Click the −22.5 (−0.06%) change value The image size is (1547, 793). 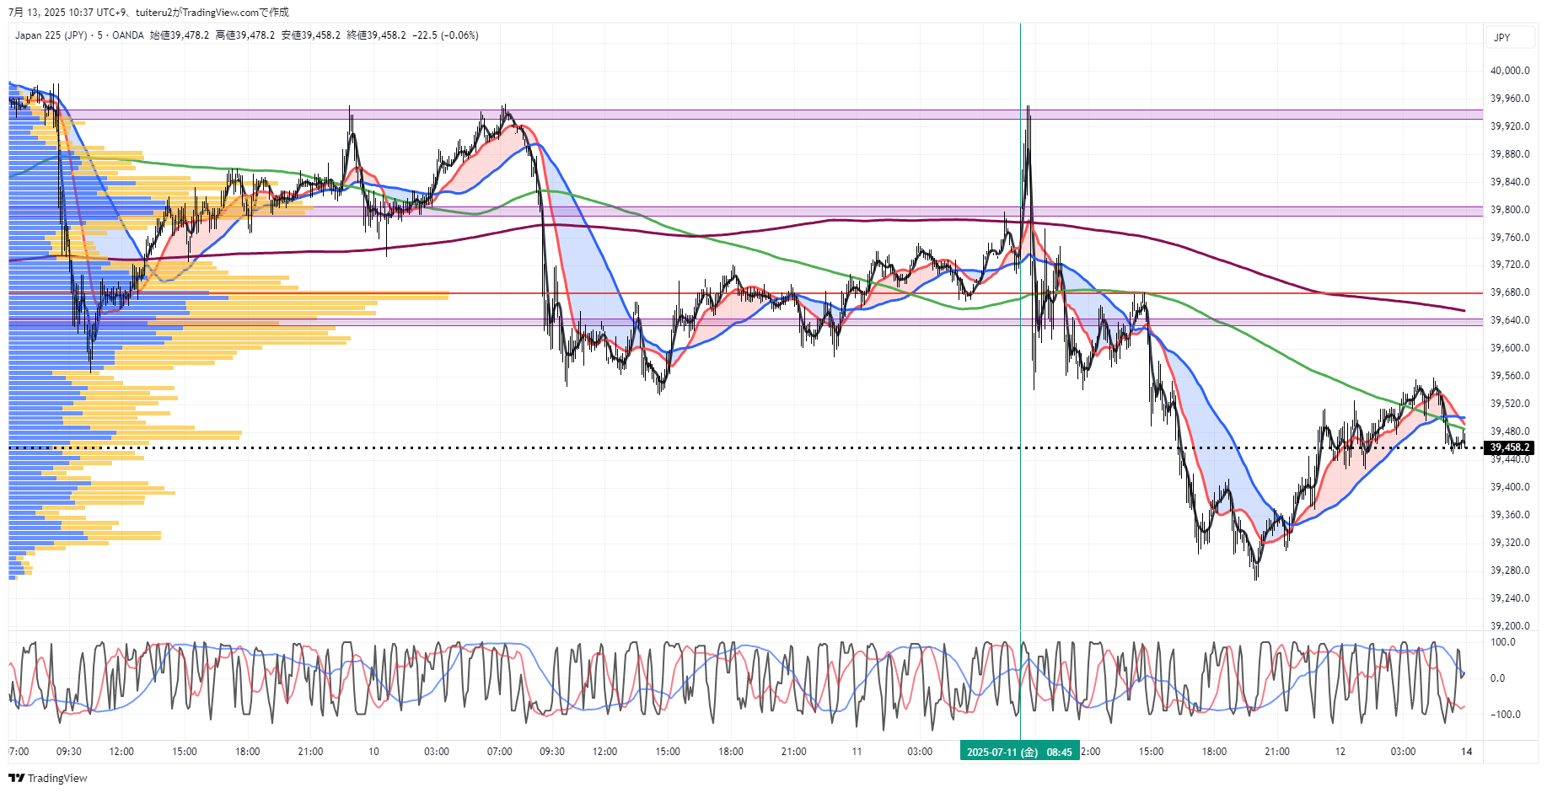446,35
